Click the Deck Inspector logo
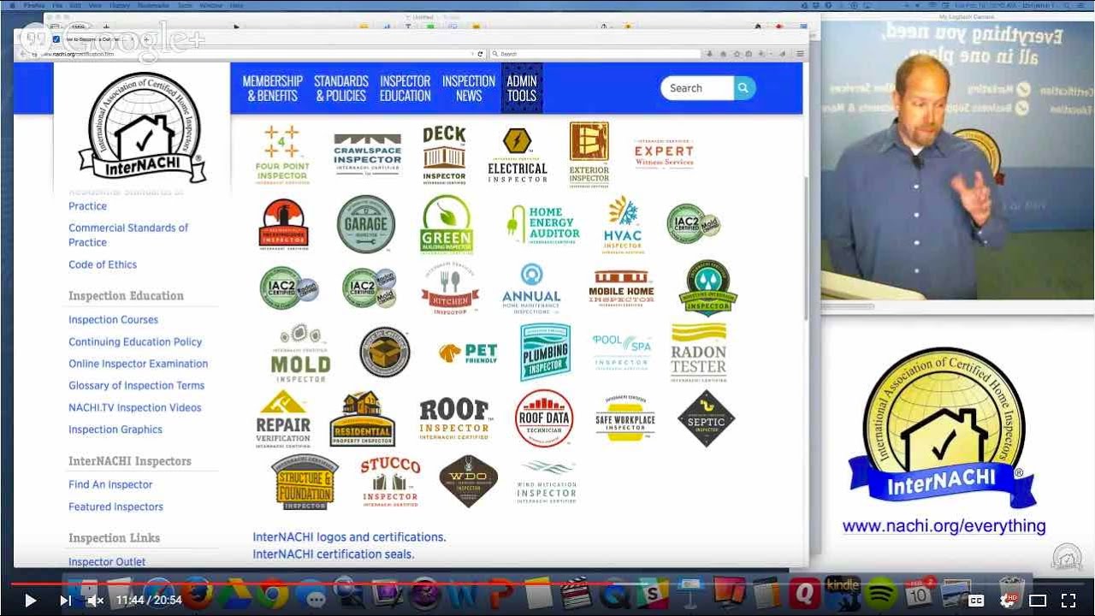This screenshot has height=616, width=1095. pyautogui.click(x=444, y=154)
